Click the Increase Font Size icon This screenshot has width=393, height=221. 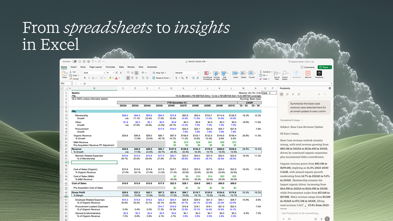click(x=117, y=73)
